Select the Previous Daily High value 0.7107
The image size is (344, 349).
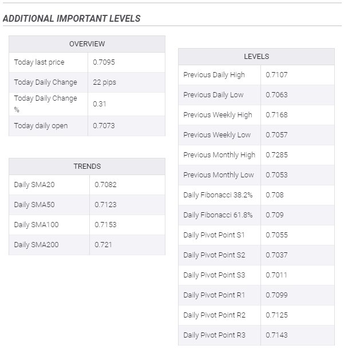(x=276, y=75)
